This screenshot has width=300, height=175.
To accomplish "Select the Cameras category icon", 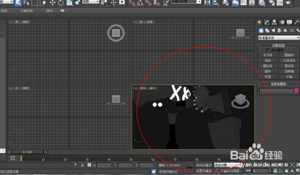I will [279, 31].
